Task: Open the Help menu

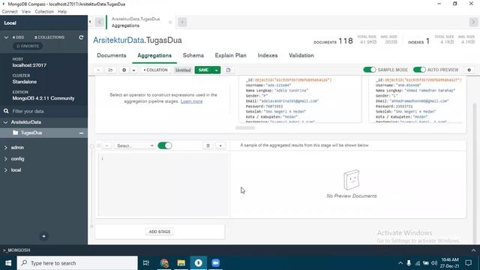Action: click(62, 12)
